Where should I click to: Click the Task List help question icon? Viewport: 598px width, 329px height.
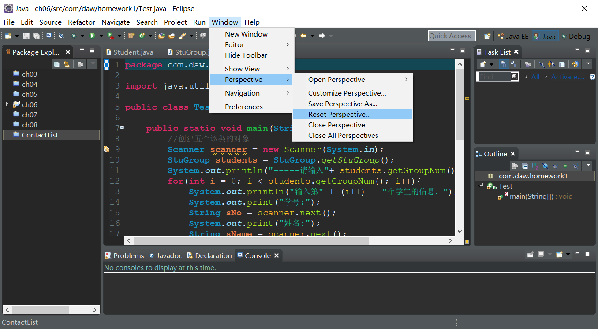point(592,77)
